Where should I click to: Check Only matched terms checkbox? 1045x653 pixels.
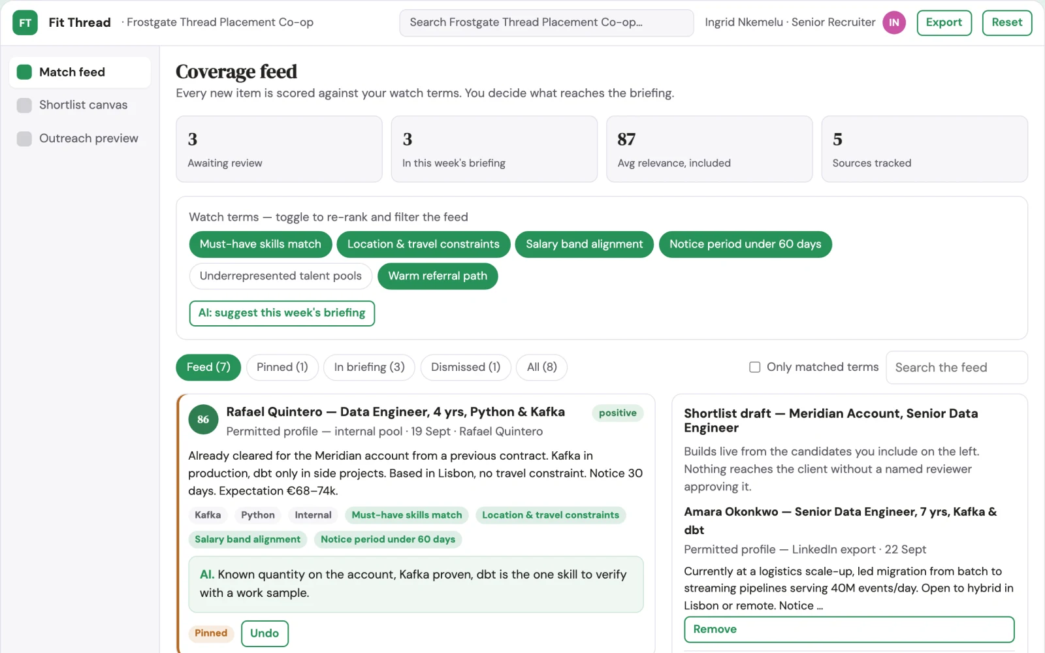click(754, 367)
